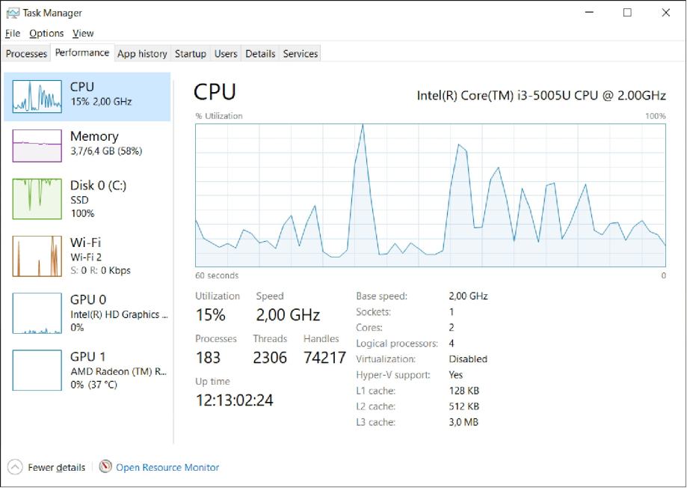The image size is (687, 488).
Task: Switch to the Details tab
Action: pyautogui.click(x=260, y=54)
